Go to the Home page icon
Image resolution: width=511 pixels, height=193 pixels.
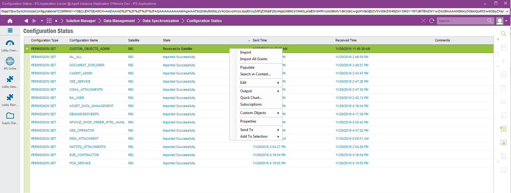(x=10, y=21)
